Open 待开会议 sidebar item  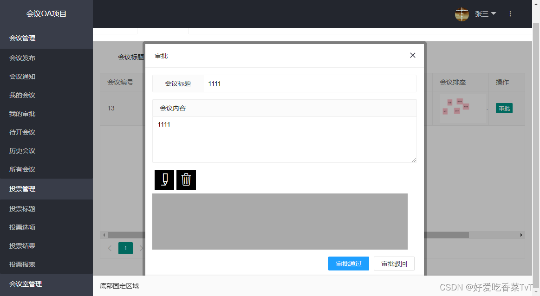(46, 132)
